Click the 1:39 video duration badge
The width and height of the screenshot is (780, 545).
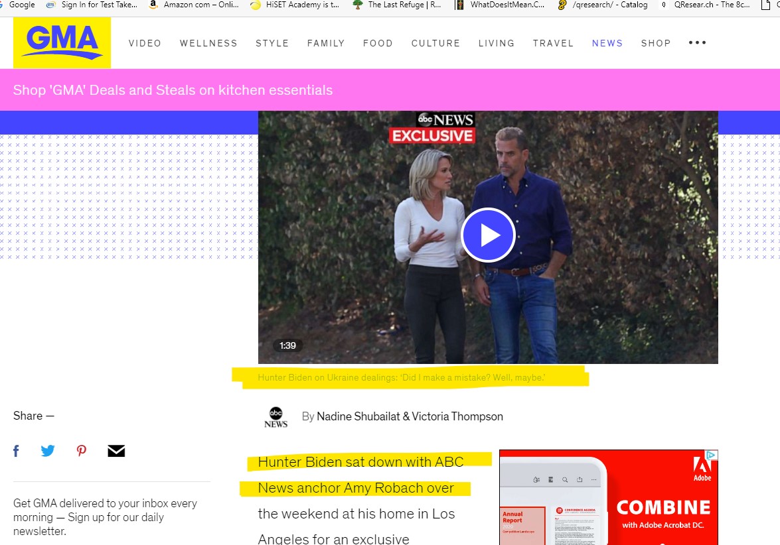287,345
